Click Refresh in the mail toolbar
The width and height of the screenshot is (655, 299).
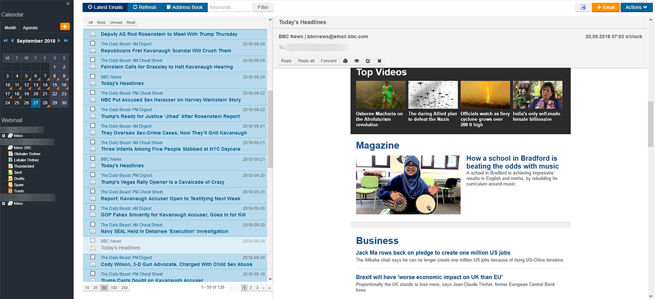coord(145,7)
